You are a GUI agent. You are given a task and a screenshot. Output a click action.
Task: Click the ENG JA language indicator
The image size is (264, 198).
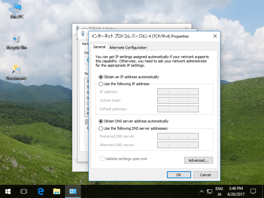point(219,191)
